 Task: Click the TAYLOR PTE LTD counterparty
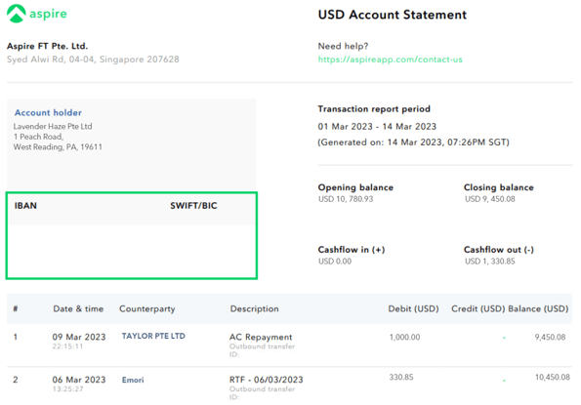[153, 336]
